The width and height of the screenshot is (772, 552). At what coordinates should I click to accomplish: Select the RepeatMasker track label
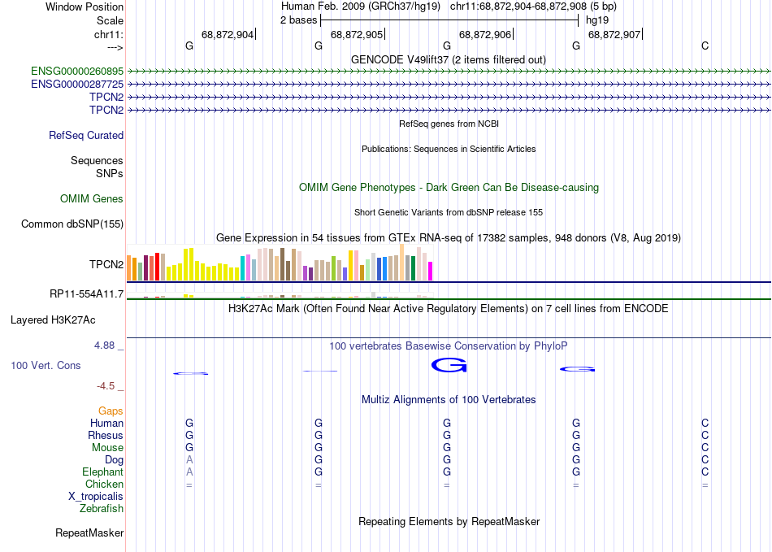pyautogui.click(x=89, y=532)
